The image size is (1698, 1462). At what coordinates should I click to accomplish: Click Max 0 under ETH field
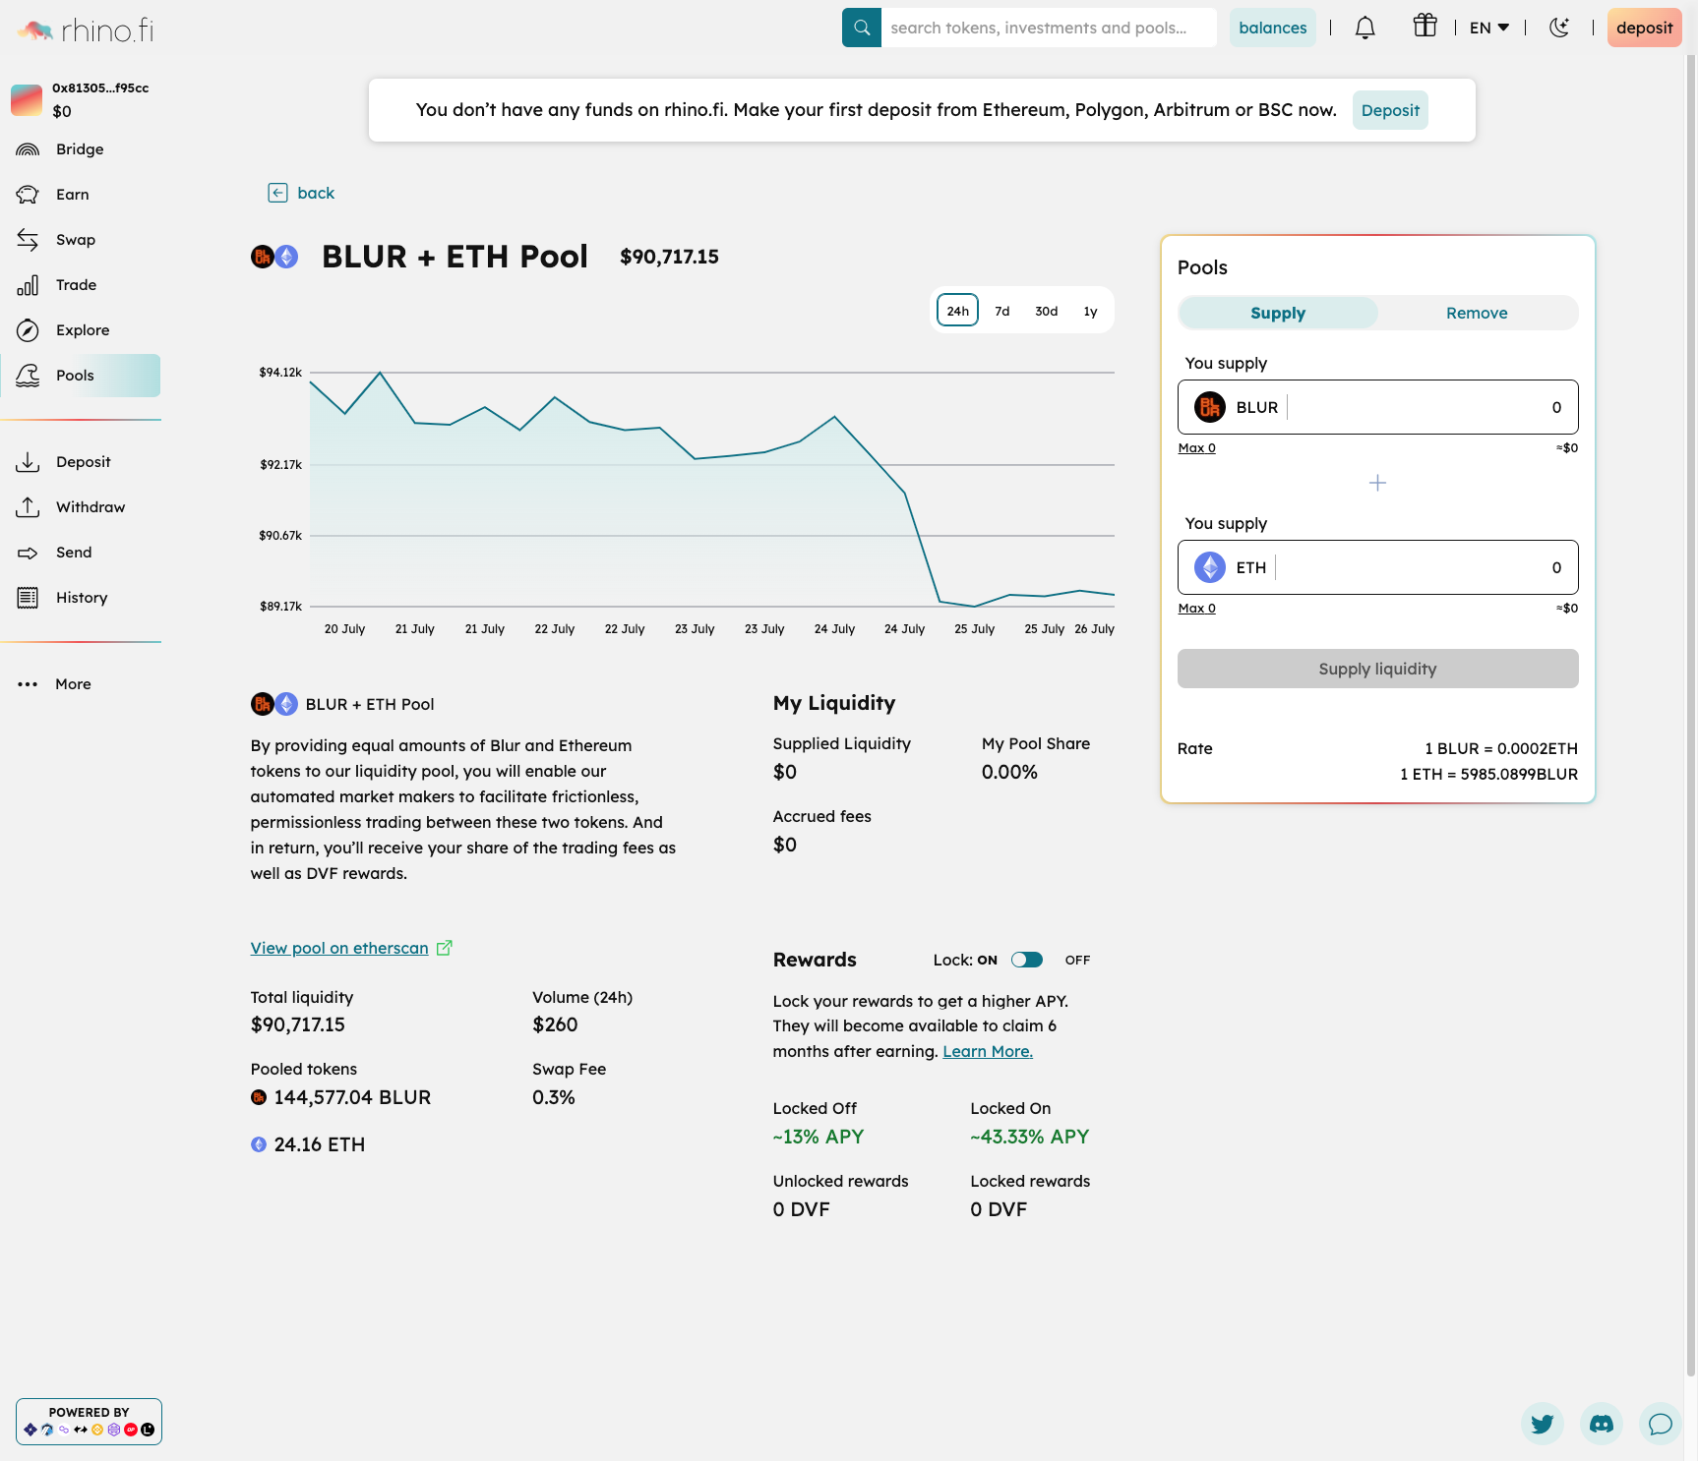point(1197,608)
